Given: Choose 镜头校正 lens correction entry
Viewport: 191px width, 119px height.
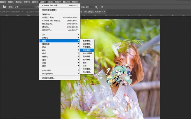Looking at the screenshot, I should pyautogui.click(x=60, y=24).
